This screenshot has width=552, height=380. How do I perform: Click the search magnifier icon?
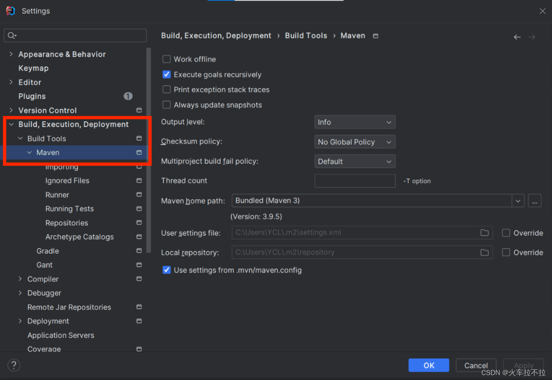[x=12, y=36]
